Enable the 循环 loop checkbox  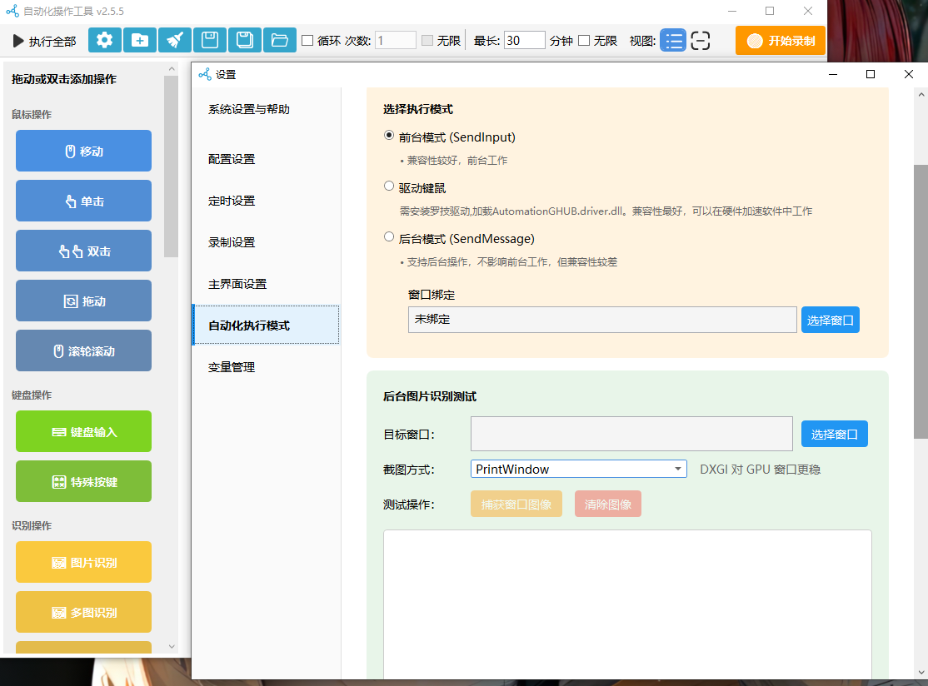(307, 40)
